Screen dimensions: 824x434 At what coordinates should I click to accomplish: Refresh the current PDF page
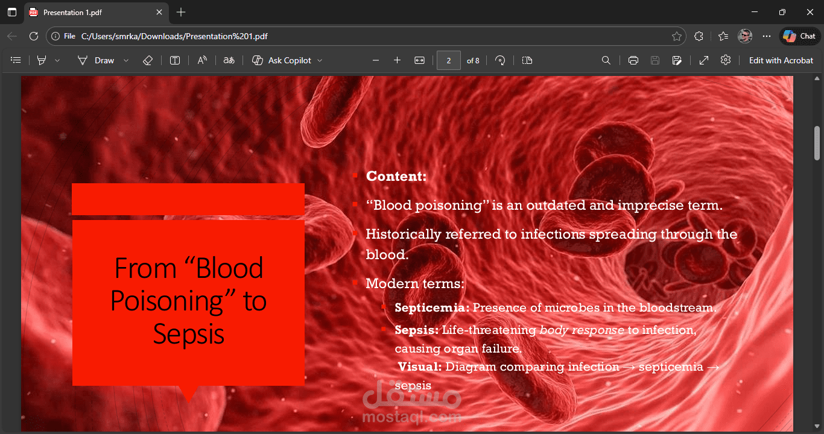click(x=34, y=36)
